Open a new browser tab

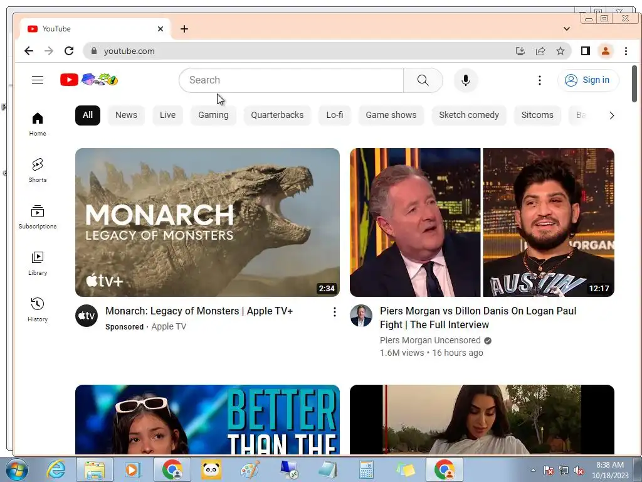click(x=184, y=29)
